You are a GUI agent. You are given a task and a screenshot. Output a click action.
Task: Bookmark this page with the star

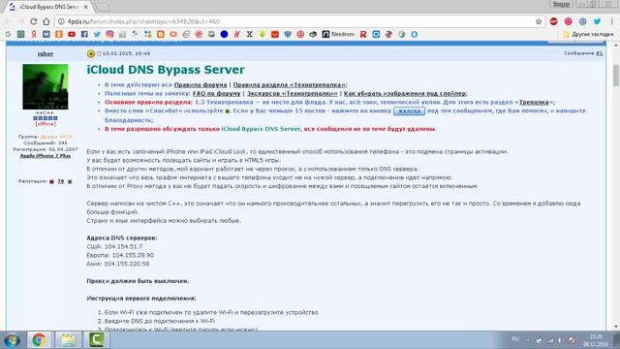point(539,21)
